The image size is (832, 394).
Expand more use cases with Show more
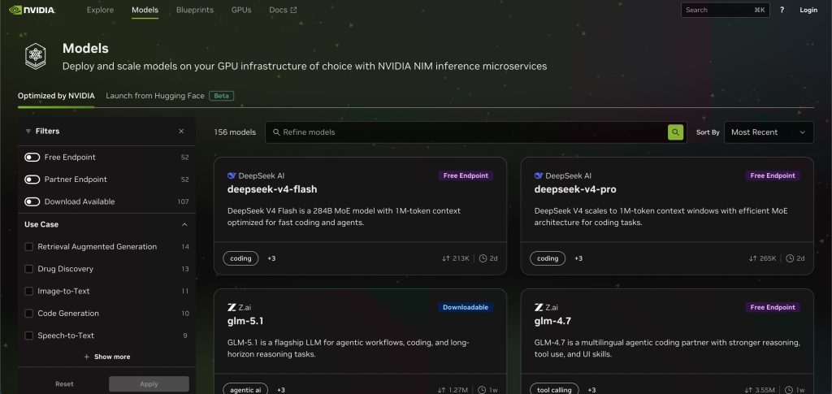106,357
